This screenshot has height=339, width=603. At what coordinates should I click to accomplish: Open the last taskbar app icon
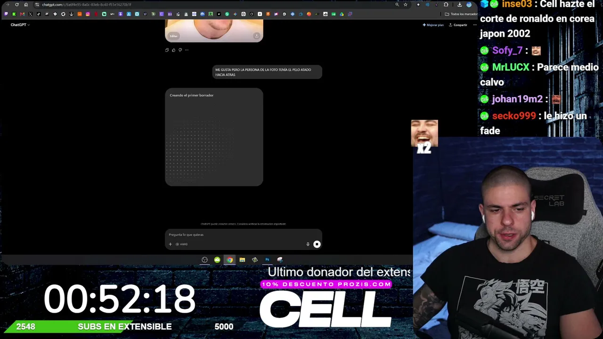[x=280, y=259]
